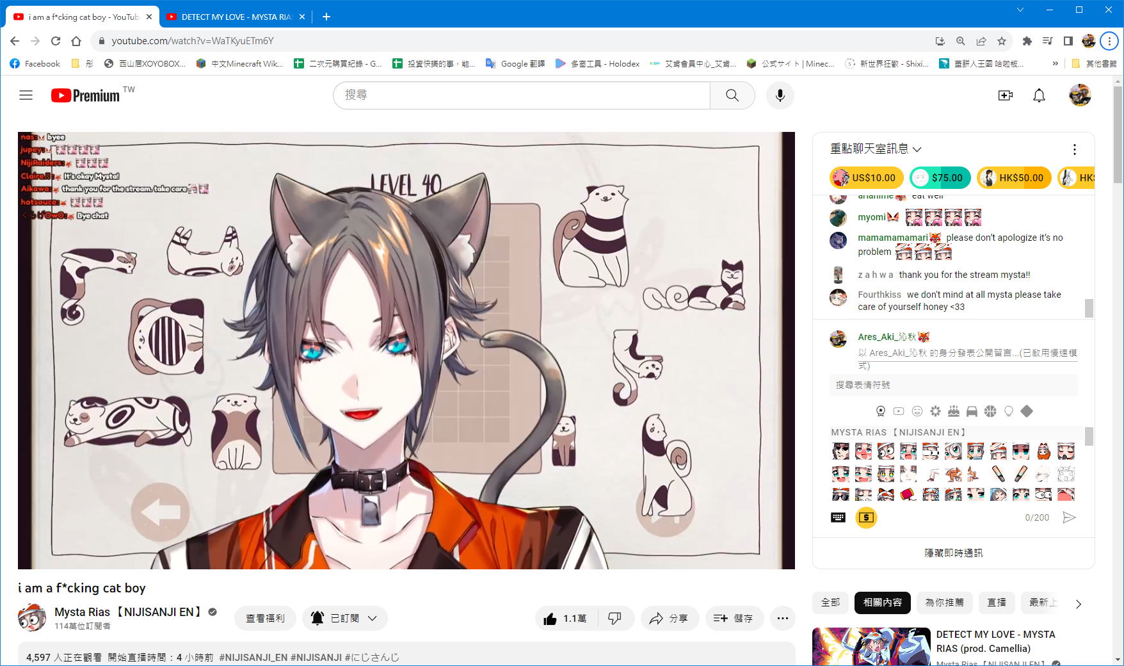The width and height of the screenshot is (1124, 666).
Task: Select the lightbulb objects emoji category
Action: click(x=1009, y=411)
